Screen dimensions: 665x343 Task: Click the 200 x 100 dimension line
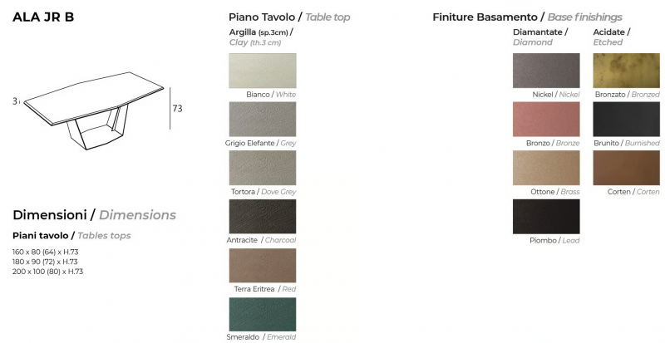pyautogui.click(x=47, y=272)
